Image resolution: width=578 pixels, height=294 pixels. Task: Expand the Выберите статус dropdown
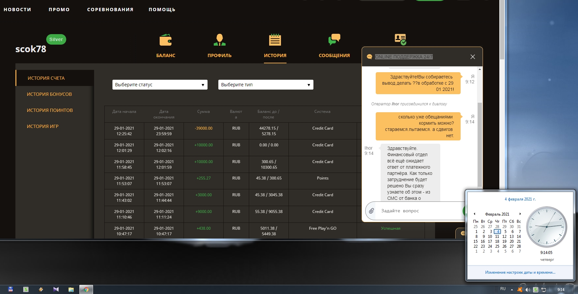tap(160, 85)
